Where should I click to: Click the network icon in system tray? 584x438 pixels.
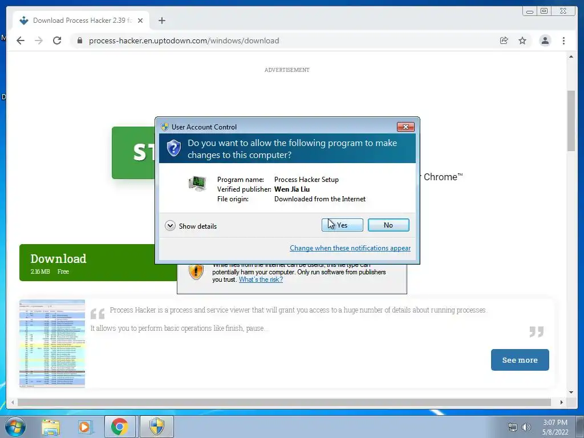pos(513,427)
